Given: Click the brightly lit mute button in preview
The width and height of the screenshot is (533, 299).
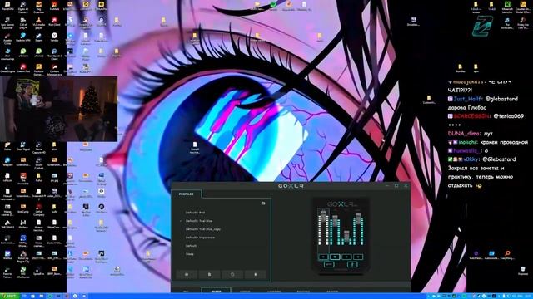Looking at the screenshot, I should (335, 257).
